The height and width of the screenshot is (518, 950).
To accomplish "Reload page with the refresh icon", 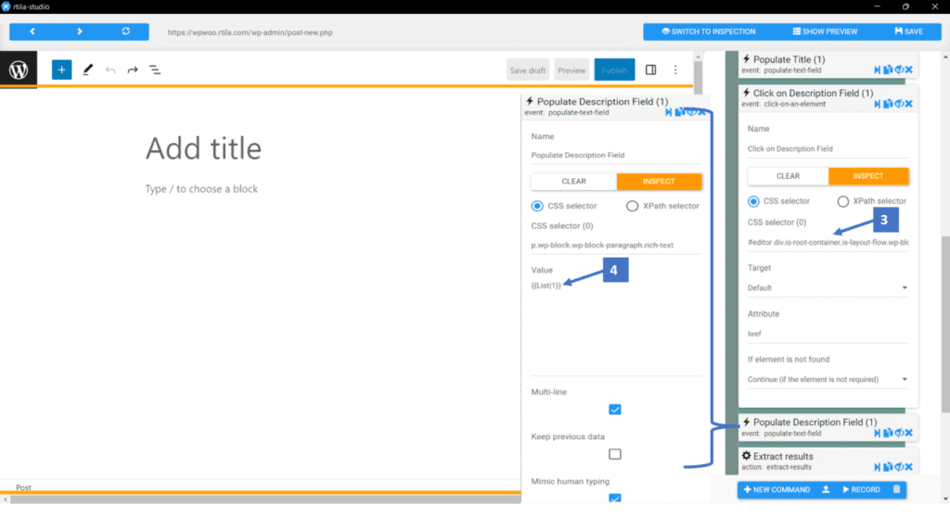I will click(126, 32).
